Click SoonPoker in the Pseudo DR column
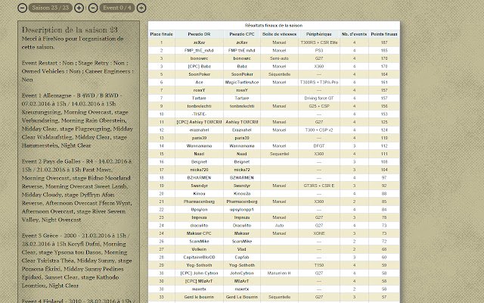 coord(199,74)
